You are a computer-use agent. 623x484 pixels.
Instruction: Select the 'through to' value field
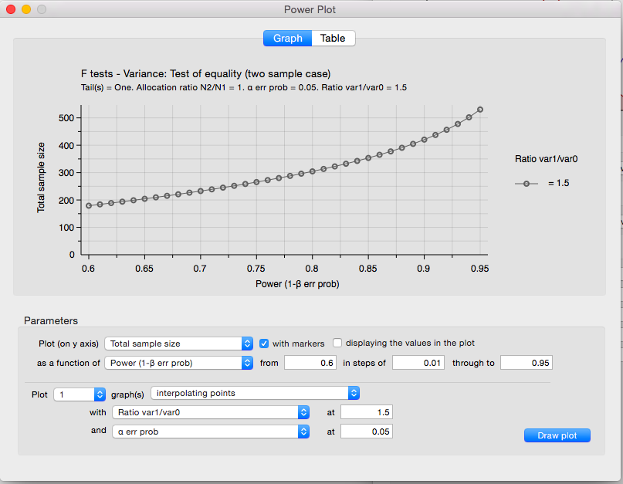click(526, 361)
